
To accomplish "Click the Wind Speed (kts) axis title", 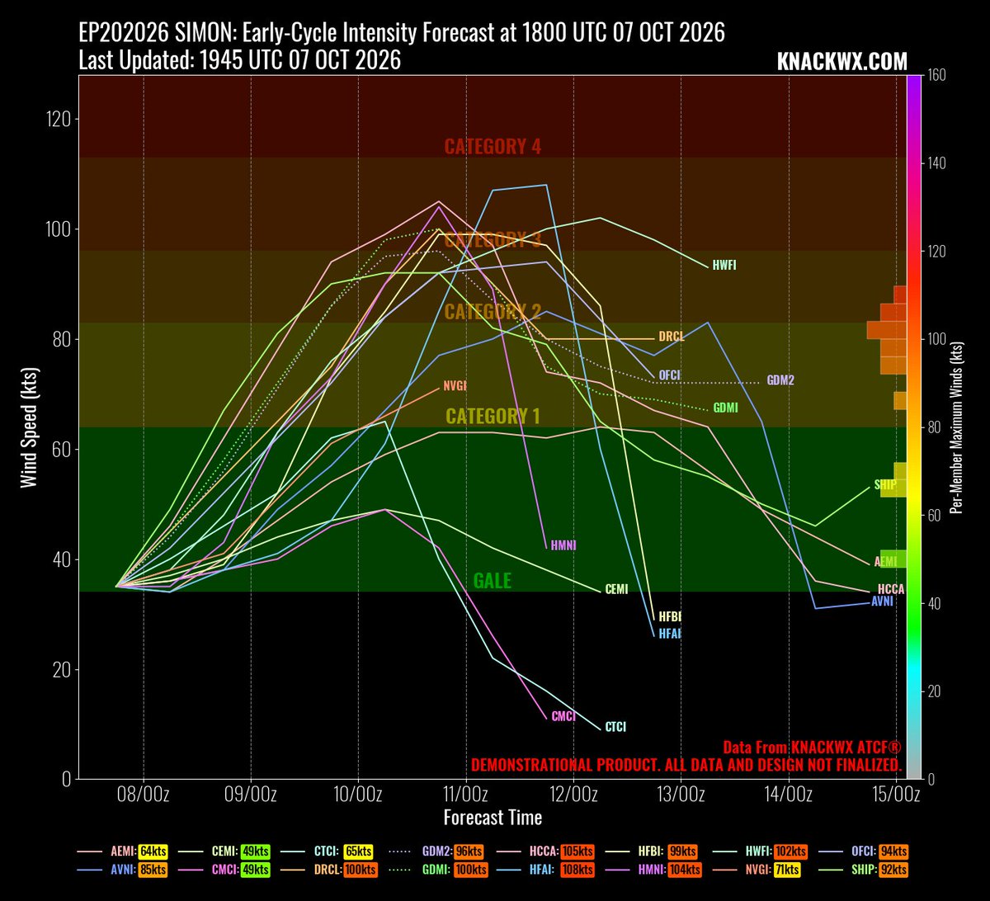I will tap(28, 427).
